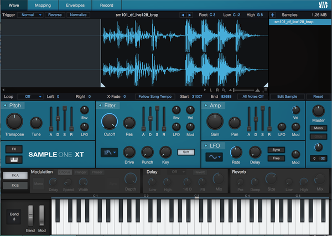The image size is (332, 236).
Task: Select next sample with right arrow
Action: tap(190, 15)
